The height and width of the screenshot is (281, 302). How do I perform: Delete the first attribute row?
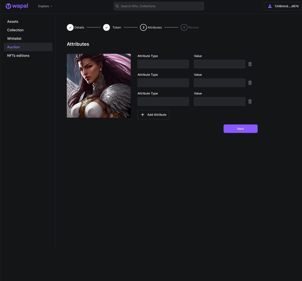250,64
